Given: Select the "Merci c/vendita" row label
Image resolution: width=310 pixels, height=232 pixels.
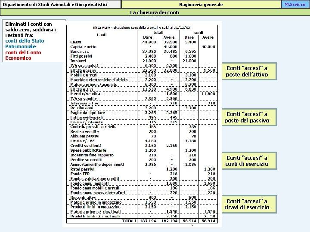Looking at the screenshot, I should point(85,94).
